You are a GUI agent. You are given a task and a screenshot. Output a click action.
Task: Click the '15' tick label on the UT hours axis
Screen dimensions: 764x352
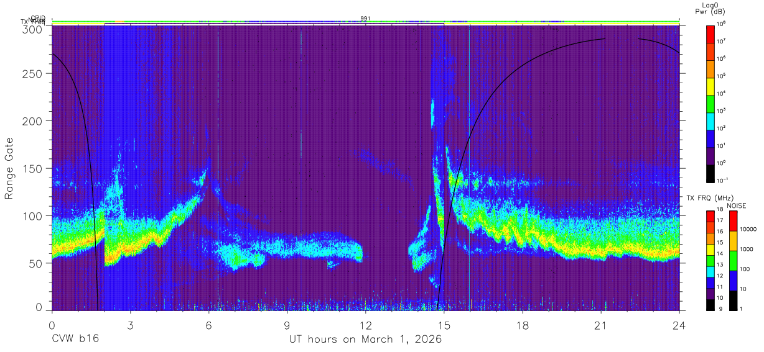click(x=444, y=325)
